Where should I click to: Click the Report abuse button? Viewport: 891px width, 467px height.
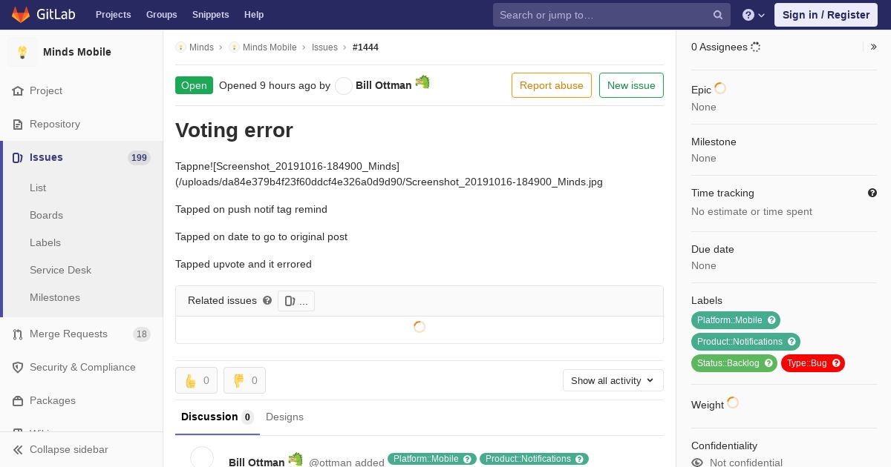[x=552, y=85]
